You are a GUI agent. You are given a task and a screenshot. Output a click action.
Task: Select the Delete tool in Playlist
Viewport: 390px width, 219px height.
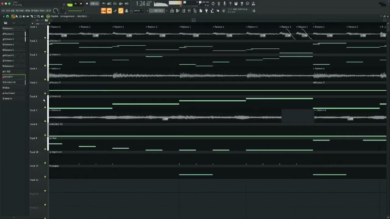[20, 16]
